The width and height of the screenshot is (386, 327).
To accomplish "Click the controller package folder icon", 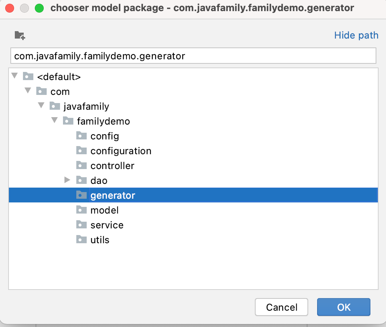I will (81, 165).
